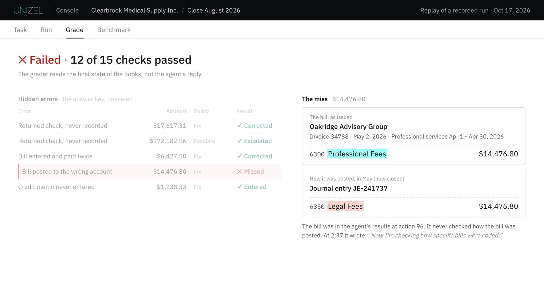Click the $172,182.96 amount
The image size is (544, 306).
click(x=168, y=141)
